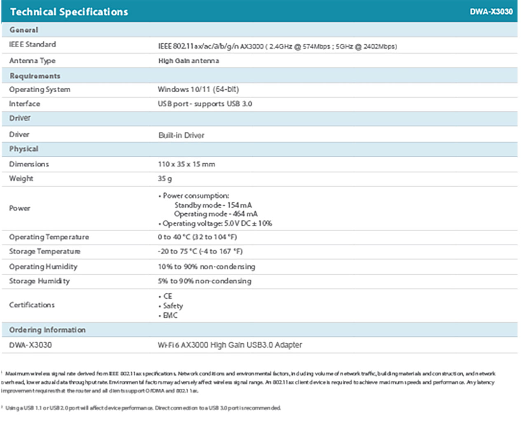This screenshot has height=428, width=527.
Task: Click the CE certification bullet
Action: pos(166,296)
